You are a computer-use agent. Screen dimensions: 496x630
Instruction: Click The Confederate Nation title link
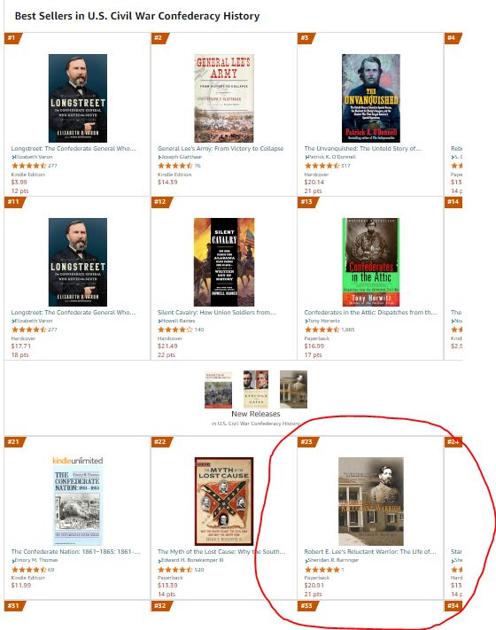[75, 552]
